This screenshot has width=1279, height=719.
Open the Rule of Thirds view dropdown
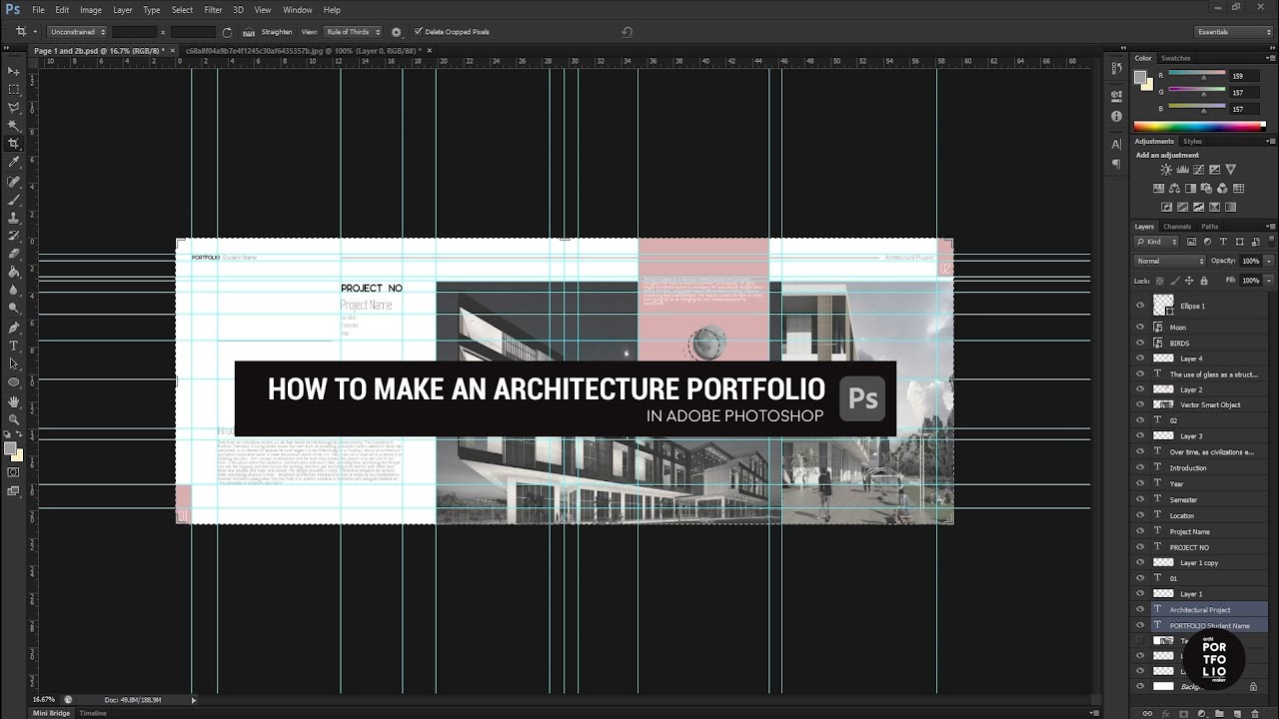351,32
